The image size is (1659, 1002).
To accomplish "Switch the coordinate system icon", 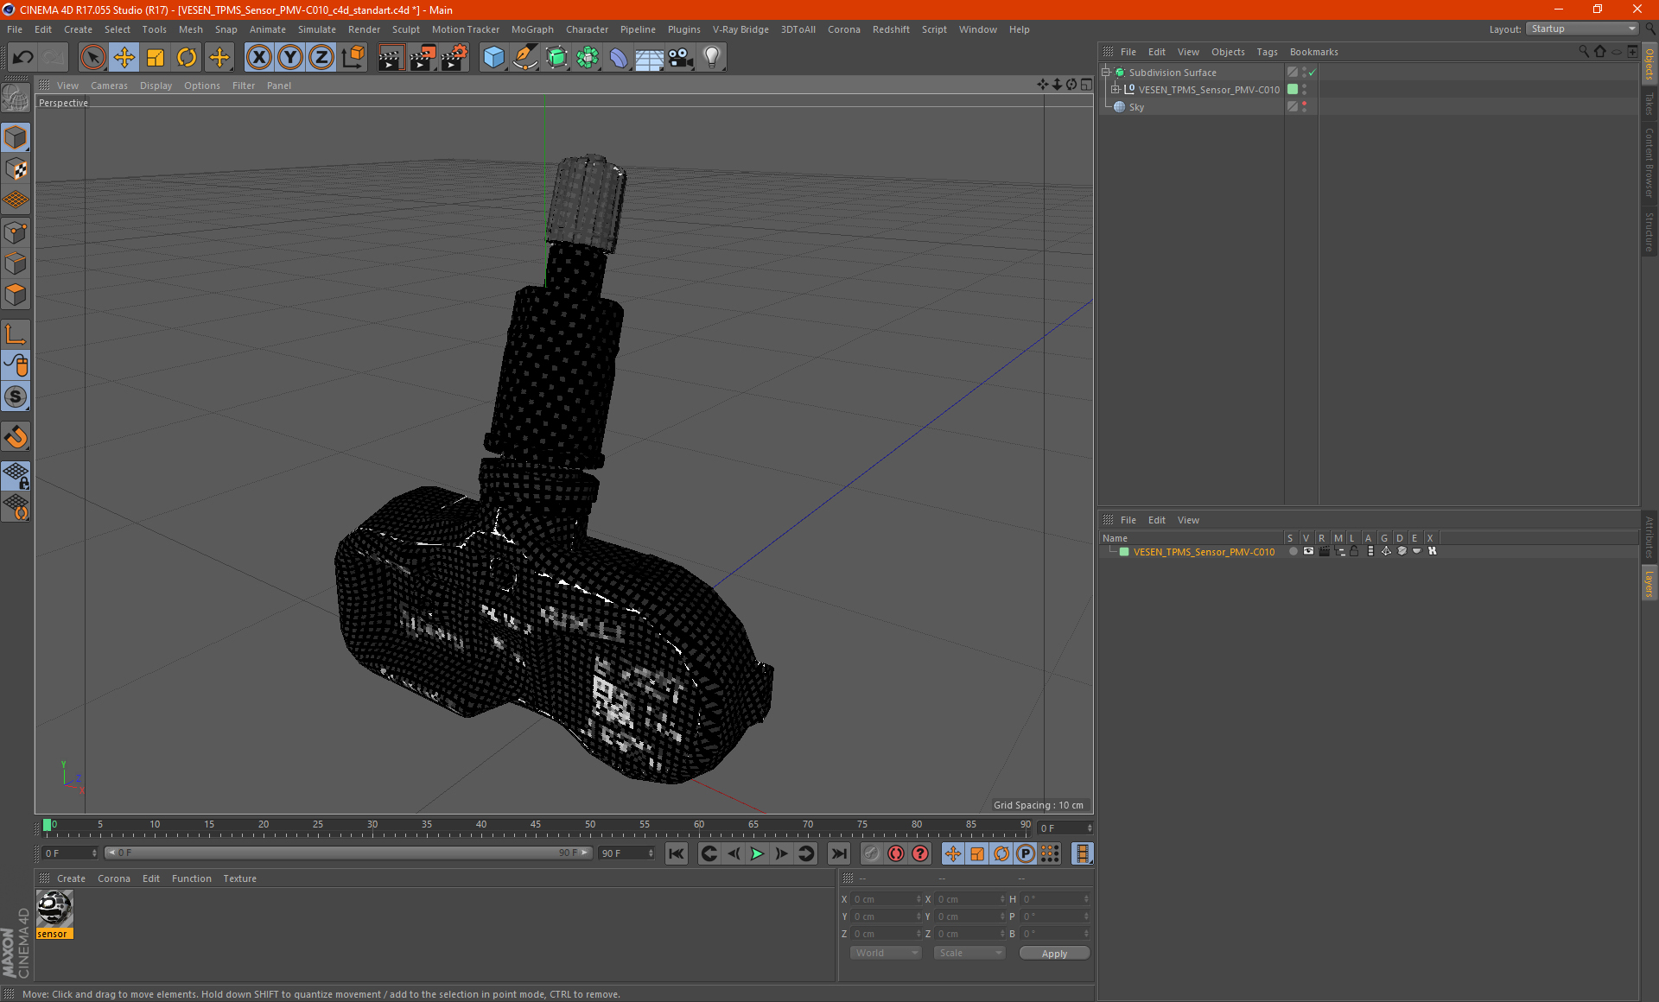I will tap(353, 58).
